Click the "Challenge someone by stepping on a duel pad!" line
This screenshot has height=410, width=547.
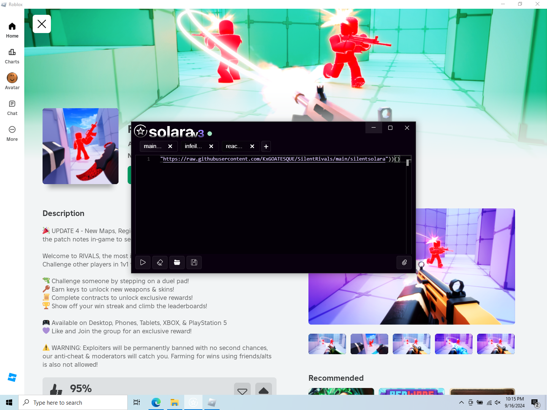coord(115,281)
